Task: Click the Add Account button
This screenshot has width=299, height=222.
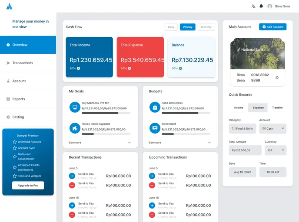Action: [272, 27]
